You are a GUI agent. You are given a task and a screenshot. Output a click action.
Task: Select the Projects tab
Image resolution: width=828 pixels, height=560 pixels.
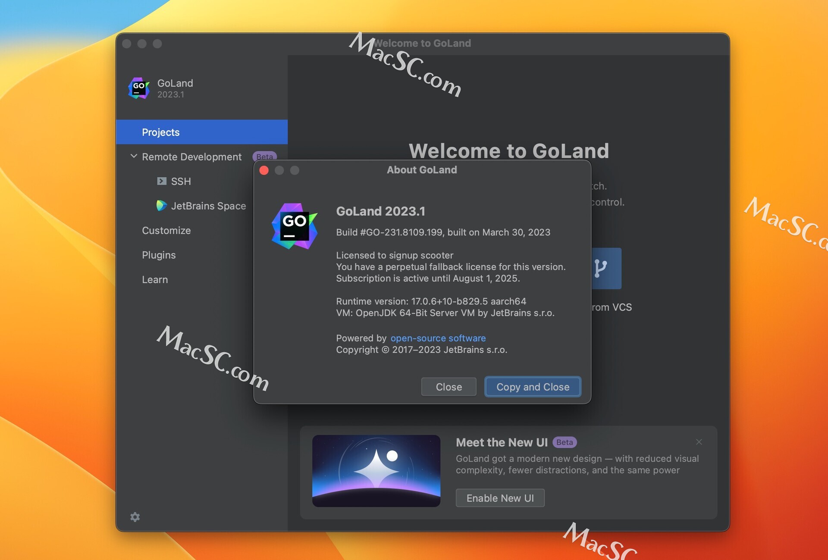click(202, 132)
